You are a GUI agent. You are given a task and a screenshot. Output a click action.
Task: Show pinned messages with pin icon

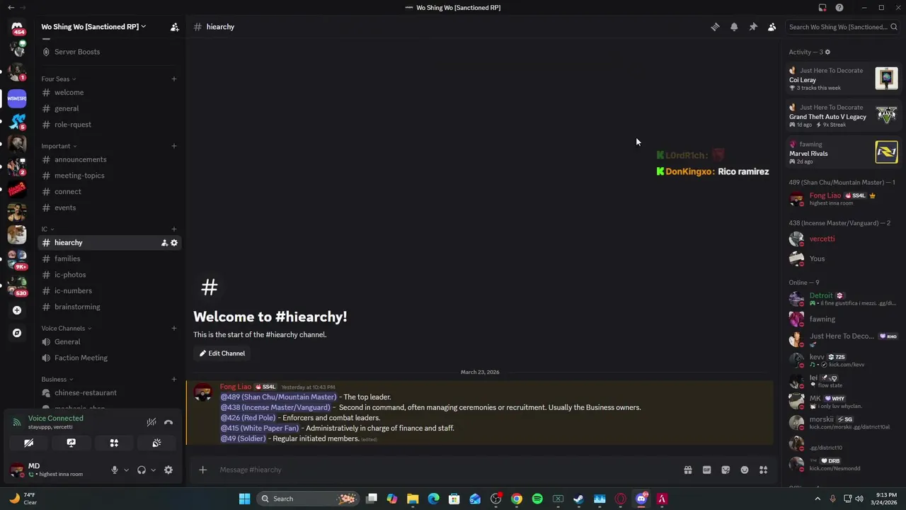(x=753, y=27)
